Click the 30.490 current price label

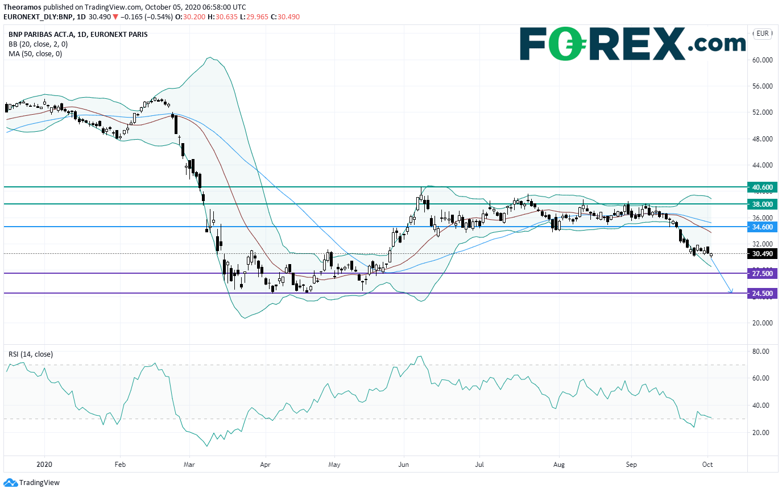click(x=762, y=254)
